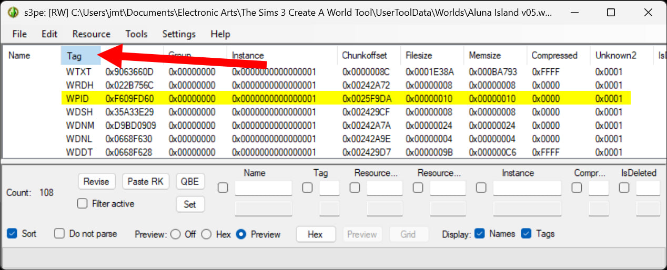This screenshot has height=270, width=667.
Task: Click the s3pe application icon in title bar
Action: 13,13
